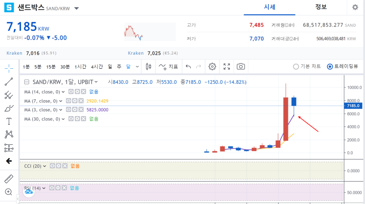The width and height of the screenshot is (365, 204).
Task: Collapse the indicator legend toggle
Action: [x=27, y=82]
